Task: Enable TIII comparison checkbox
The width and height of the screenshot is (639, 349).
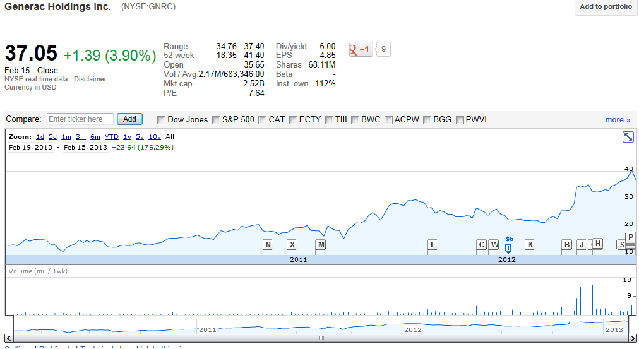Action: (329, 120)
